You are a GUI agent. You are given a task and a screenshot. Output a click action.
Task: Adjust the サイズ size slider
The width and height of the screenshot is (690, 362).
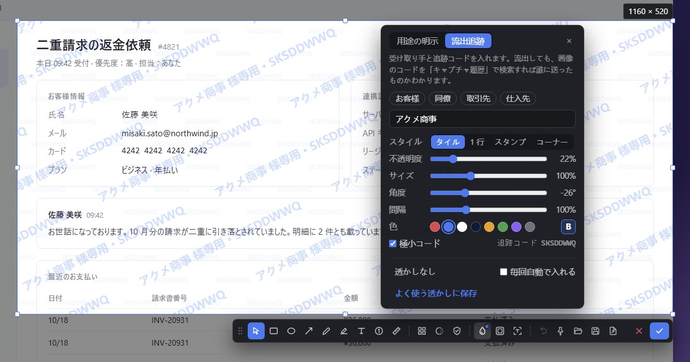(x=489, y=176)
